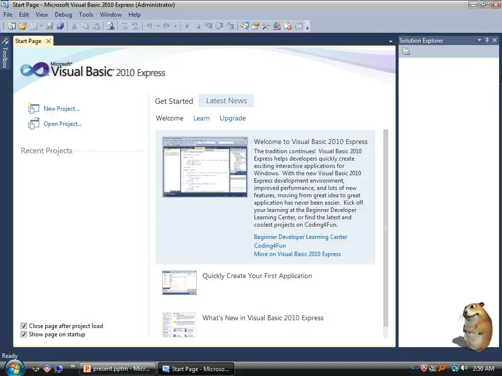Click the New Project link
This screenshot has height=376, width=502.
click(61, 109)
